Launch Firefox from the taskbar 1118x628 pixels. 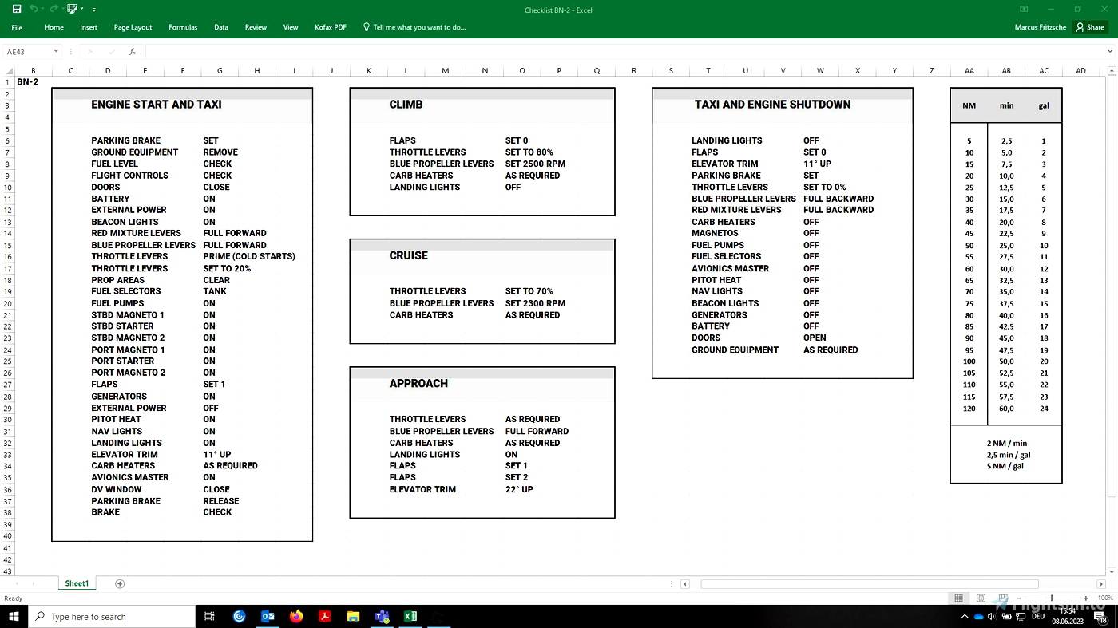click(296, 615)
